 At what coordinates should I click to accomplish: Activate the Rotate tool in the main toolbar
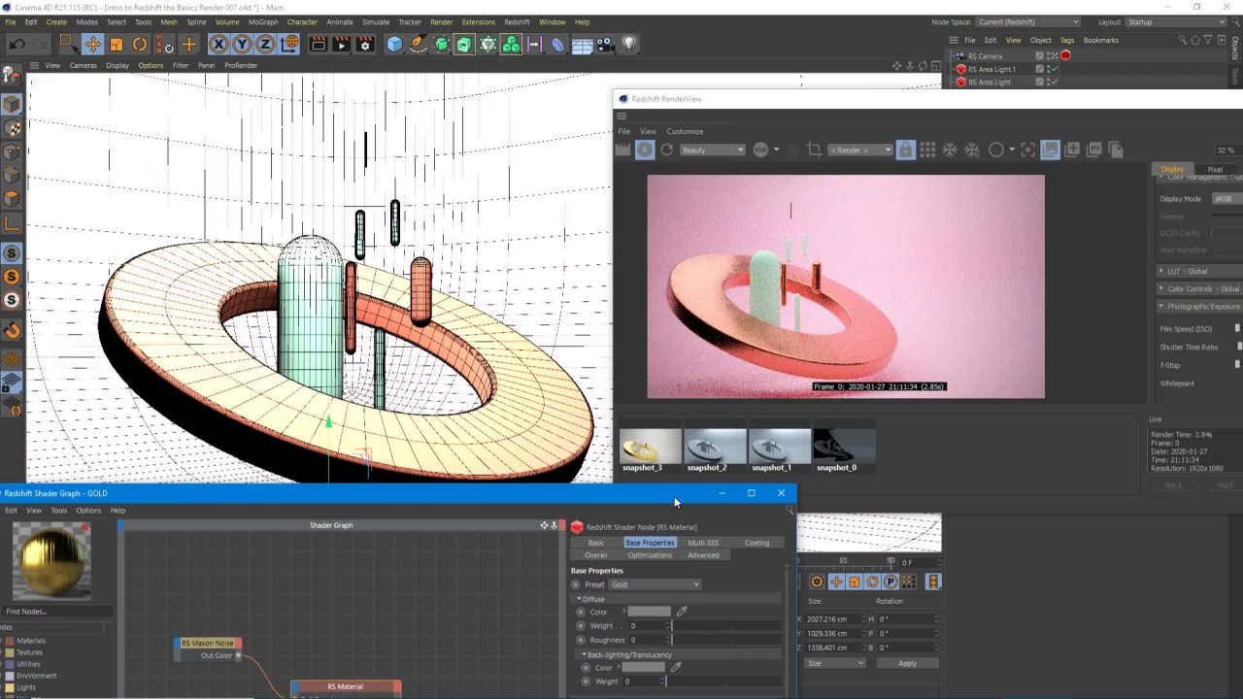pyautogui.click(x=140, y=44)
